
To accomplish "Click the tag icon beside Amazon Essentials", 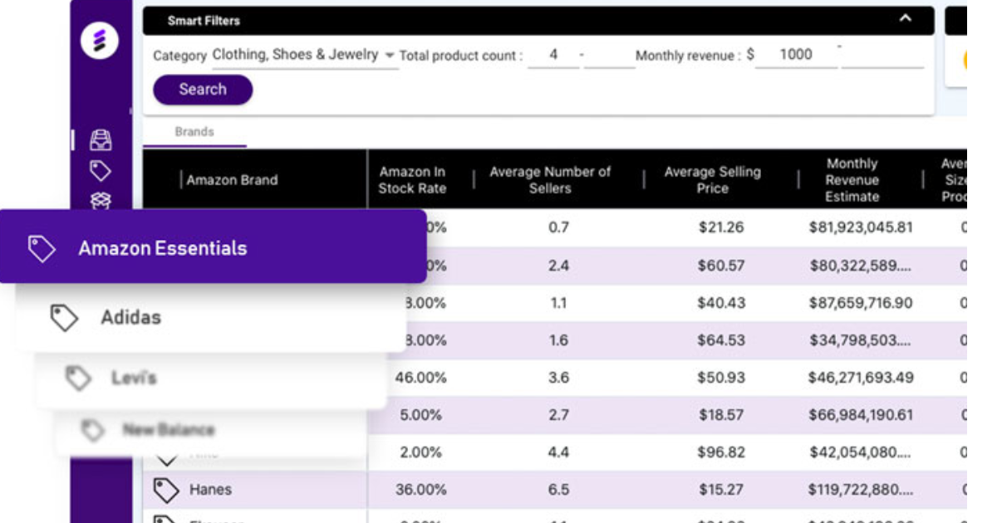I will [42, 248].
